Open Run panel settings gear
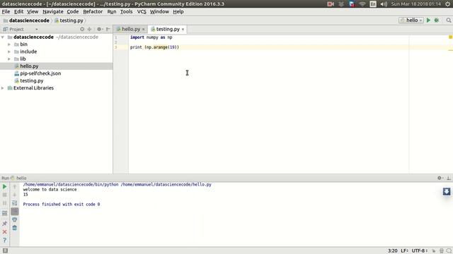Viewport: 453px width, 254px height. pyautogui.click(x=440, y=178)
